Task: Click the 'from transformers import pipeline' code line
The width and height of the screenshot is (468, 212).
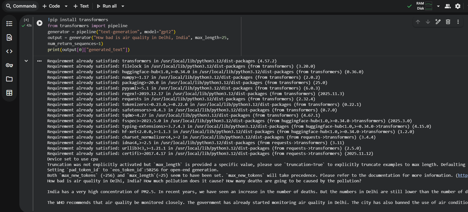Action: (87, 25)
